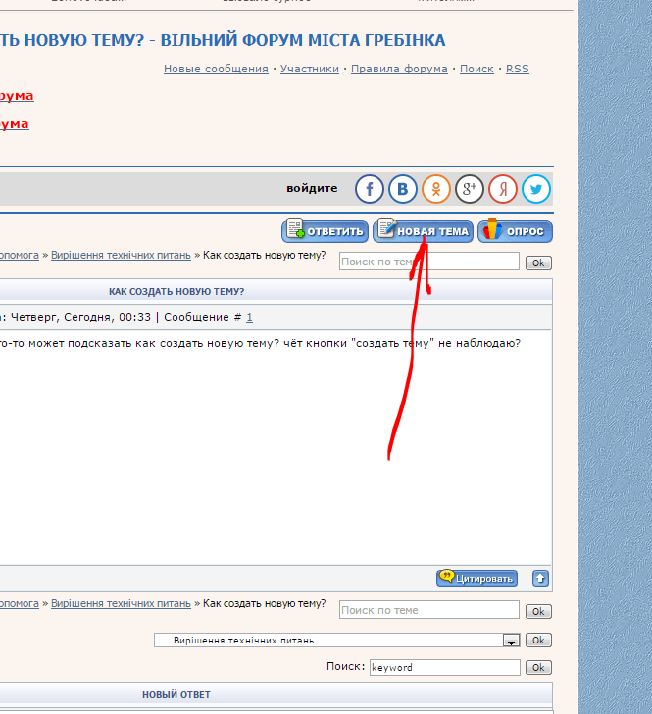Click the Odnoklassniki login icon
The image size is (652, 714).
point(436,189)
